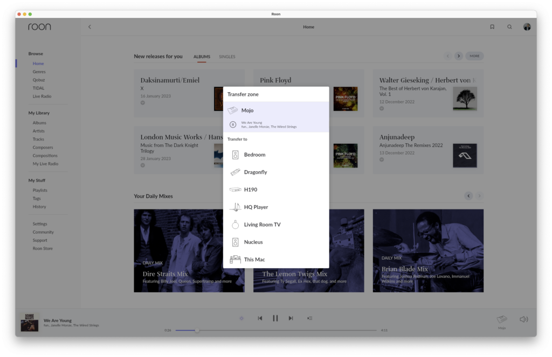Open Artists in My Library
The image size is (552, 357).
click(39, 131)
